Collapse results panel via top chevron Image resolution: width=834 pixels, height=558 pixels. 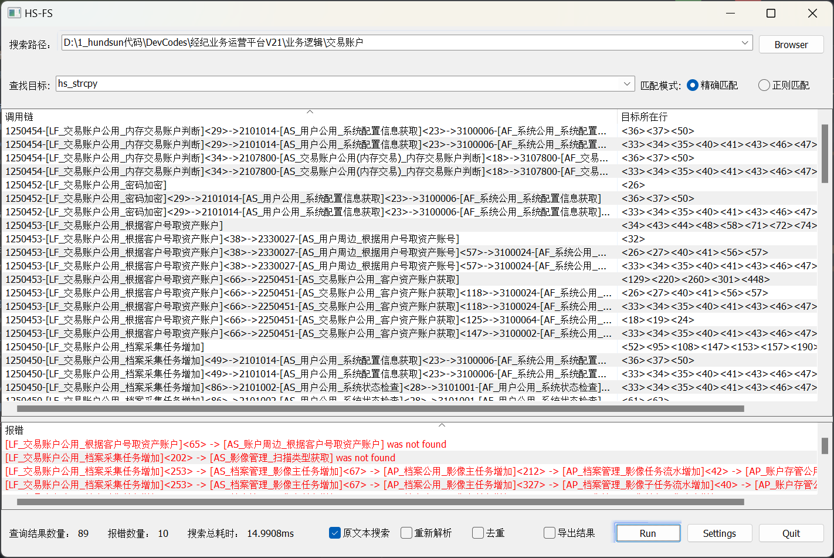point(310,111)
